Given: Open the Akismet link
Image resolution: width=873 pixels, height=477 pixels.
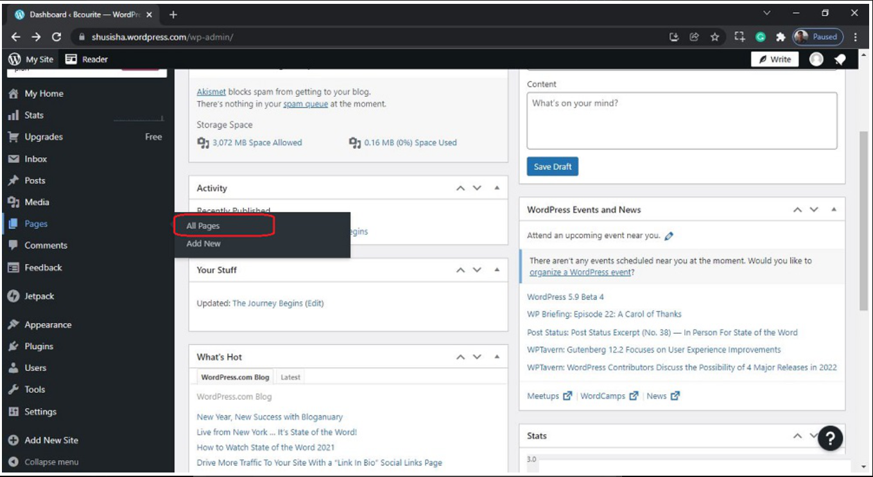Looking at the screenshot, I should (x=211, y=92).
